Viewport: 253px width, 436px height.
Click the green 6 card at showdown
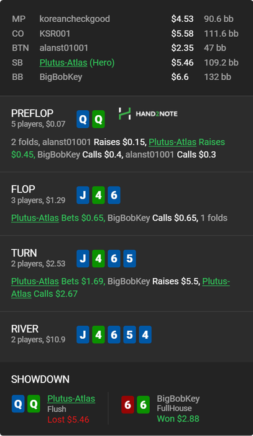[143, 405]
